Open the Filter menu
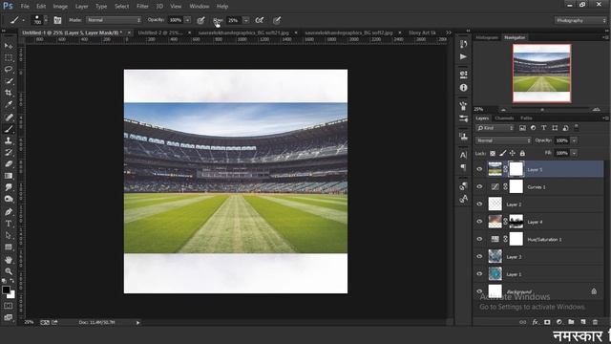This screenshot has width=611, height=344. click(142, 7)
